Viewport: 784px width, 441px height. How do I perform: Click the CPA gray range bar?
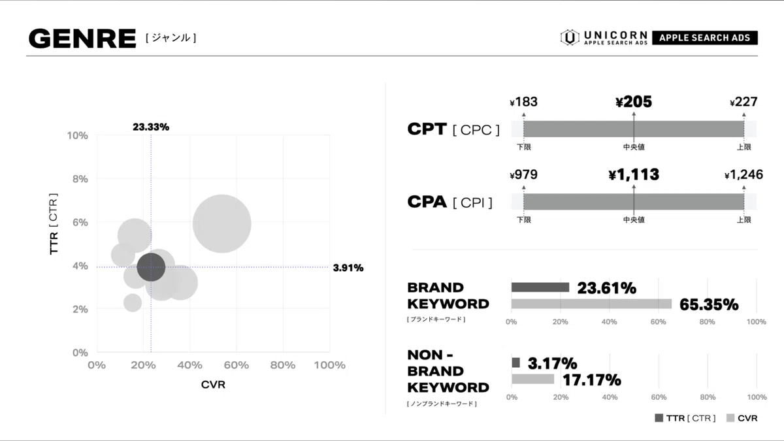tap(633, 201)
